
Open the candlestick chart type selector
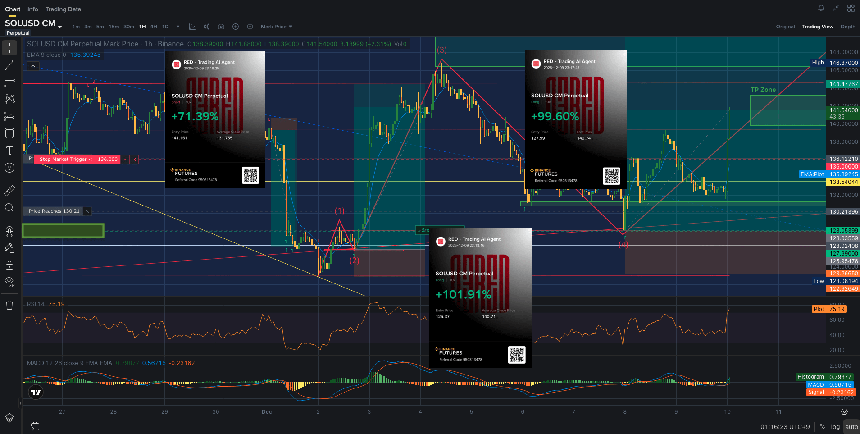click(x=207, y=27)
